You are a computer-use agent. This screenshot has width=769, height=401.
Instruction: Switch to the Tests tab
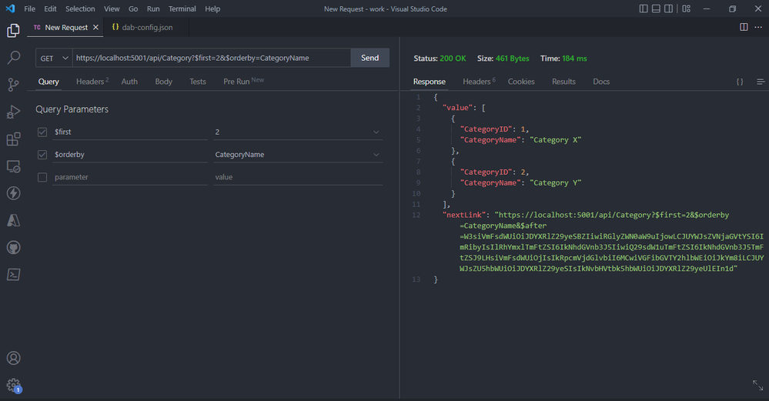pos(198,82)
